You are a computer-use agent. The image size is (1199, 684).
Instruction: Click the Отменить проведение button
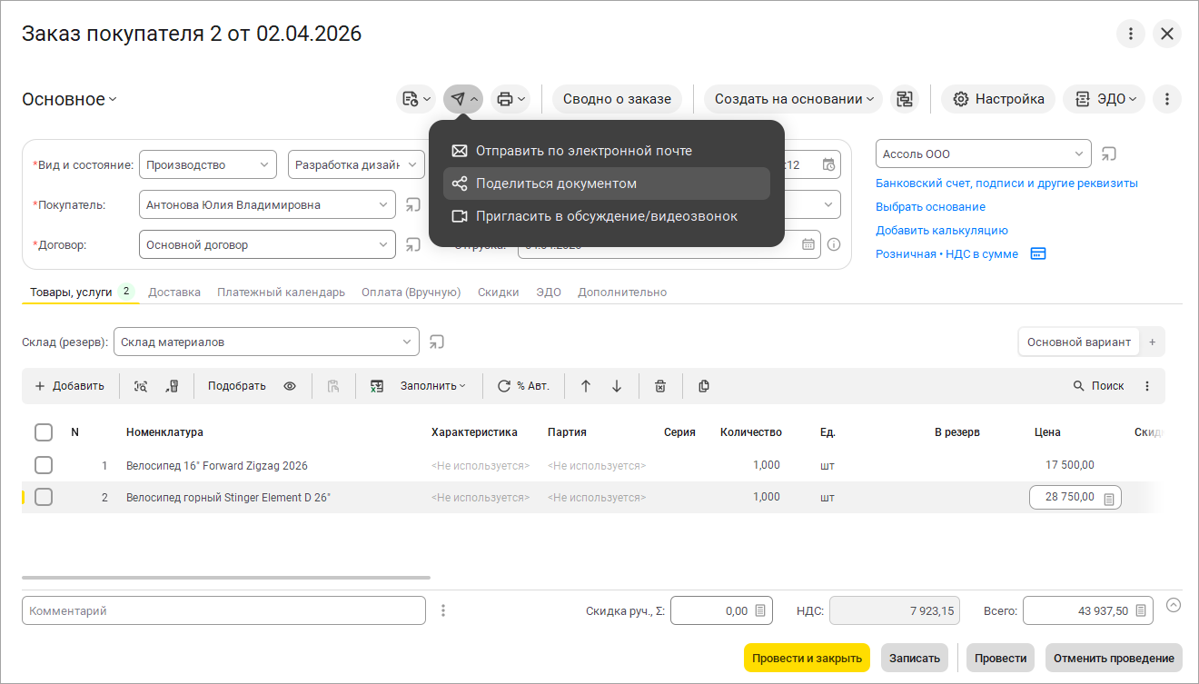pyautogui.click(x=1114, y=658)
